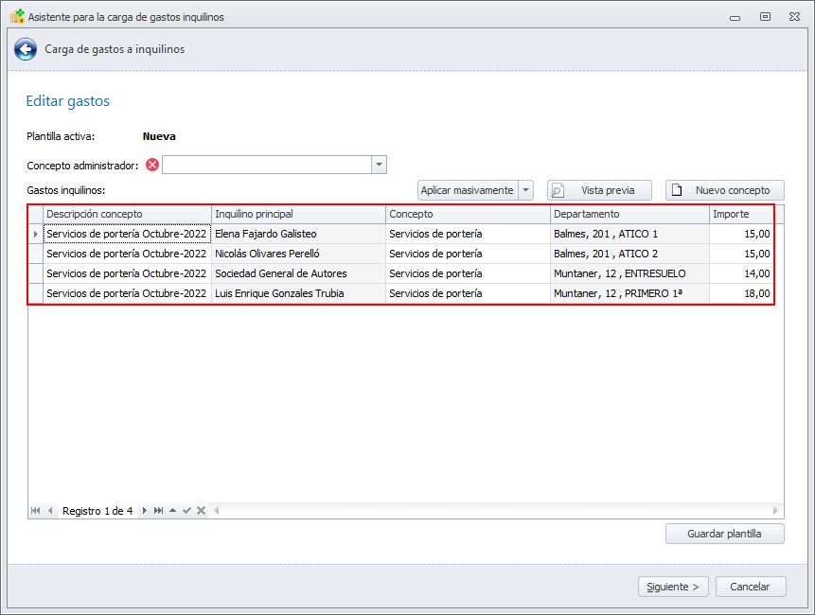Go back with the blue arrow icon
Screen dimensions: 815x615
tap(25, 49)
